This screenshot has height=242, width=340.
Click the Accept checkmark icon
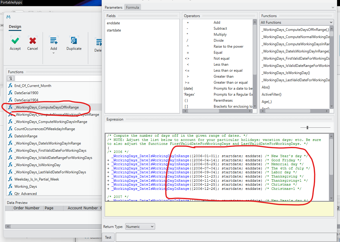pos(15,40)
